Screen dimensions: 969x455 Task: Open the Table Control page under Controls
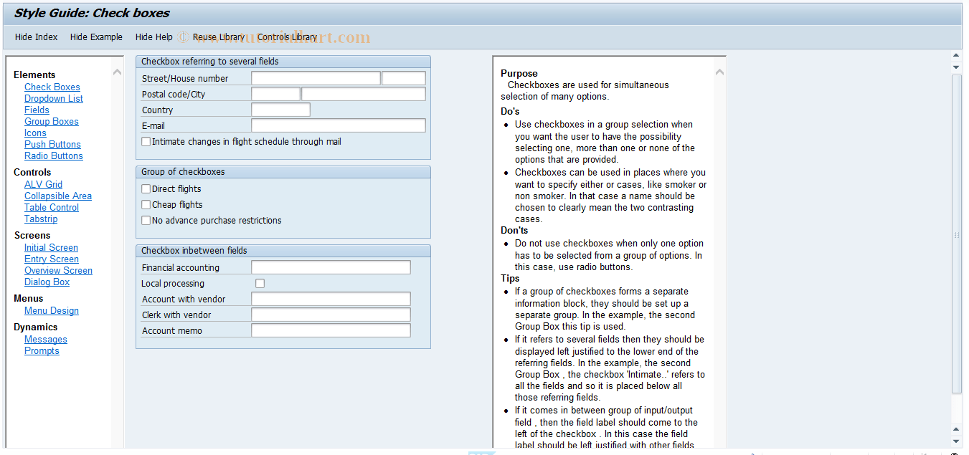51,207
